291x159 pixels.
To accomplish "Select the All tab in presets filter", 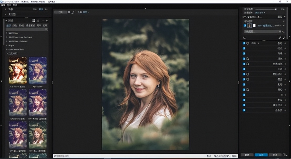I will point(8,26).
